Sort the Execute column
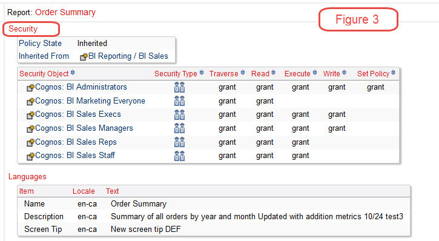439x241 pixels. pyautogui.click(x=315, y=73)
